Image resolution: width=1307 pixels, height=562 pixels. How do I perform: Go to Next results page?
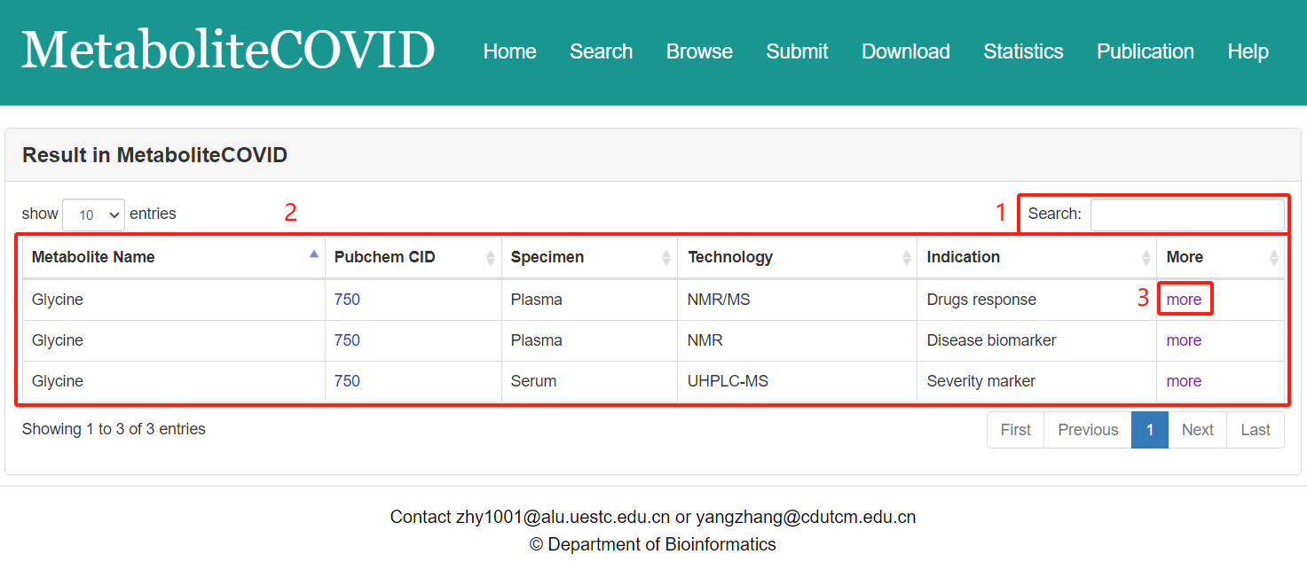click(x=1197, y=430)
